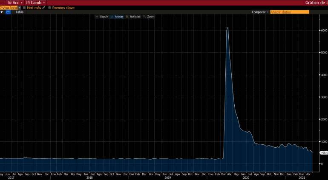Open the 96) Acc dropdown menu
This screenshot has width=328, height=180.
click(x=15, y=3)
